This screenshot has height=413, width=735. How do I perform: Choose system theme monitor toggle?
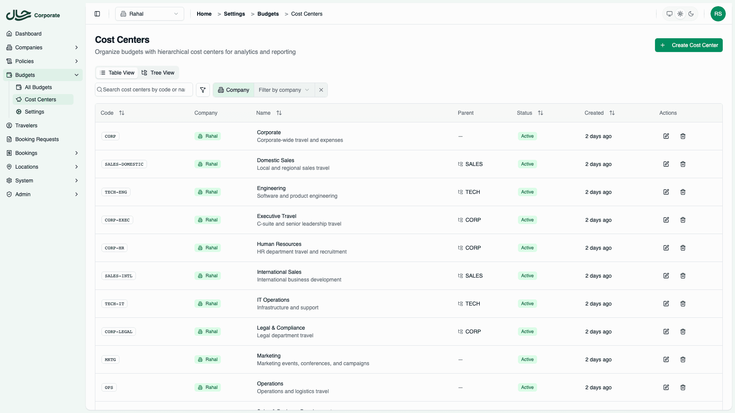pos(670,14)
